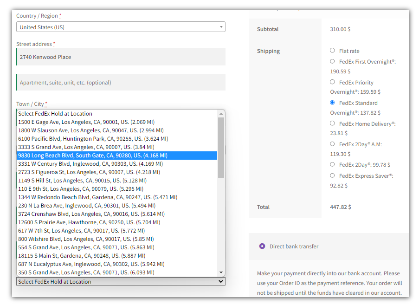Choose 1800 W Slauson Ave location
The width and height of the screenshot is (419, 305).
[117, 130]
